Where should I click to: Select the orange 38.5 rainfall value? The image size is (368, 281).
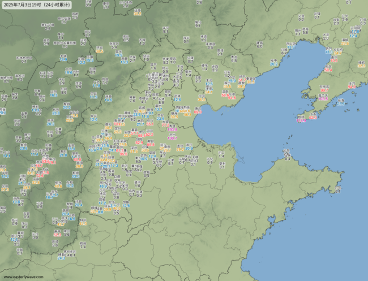[100, 51]
